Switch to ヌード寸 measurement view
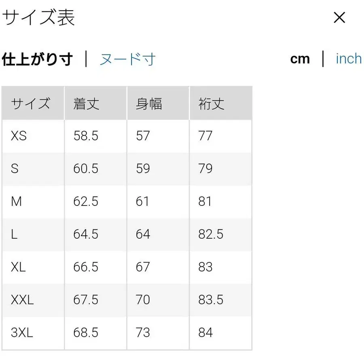364x364 pixels. (x=127, y=59)
